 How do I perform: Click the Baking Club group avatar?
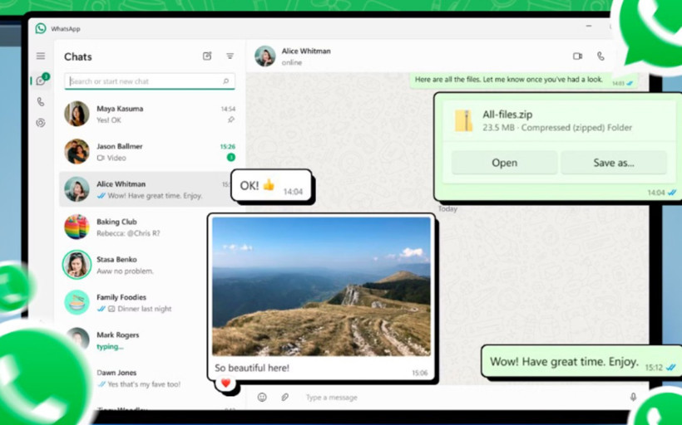point(77,227)
